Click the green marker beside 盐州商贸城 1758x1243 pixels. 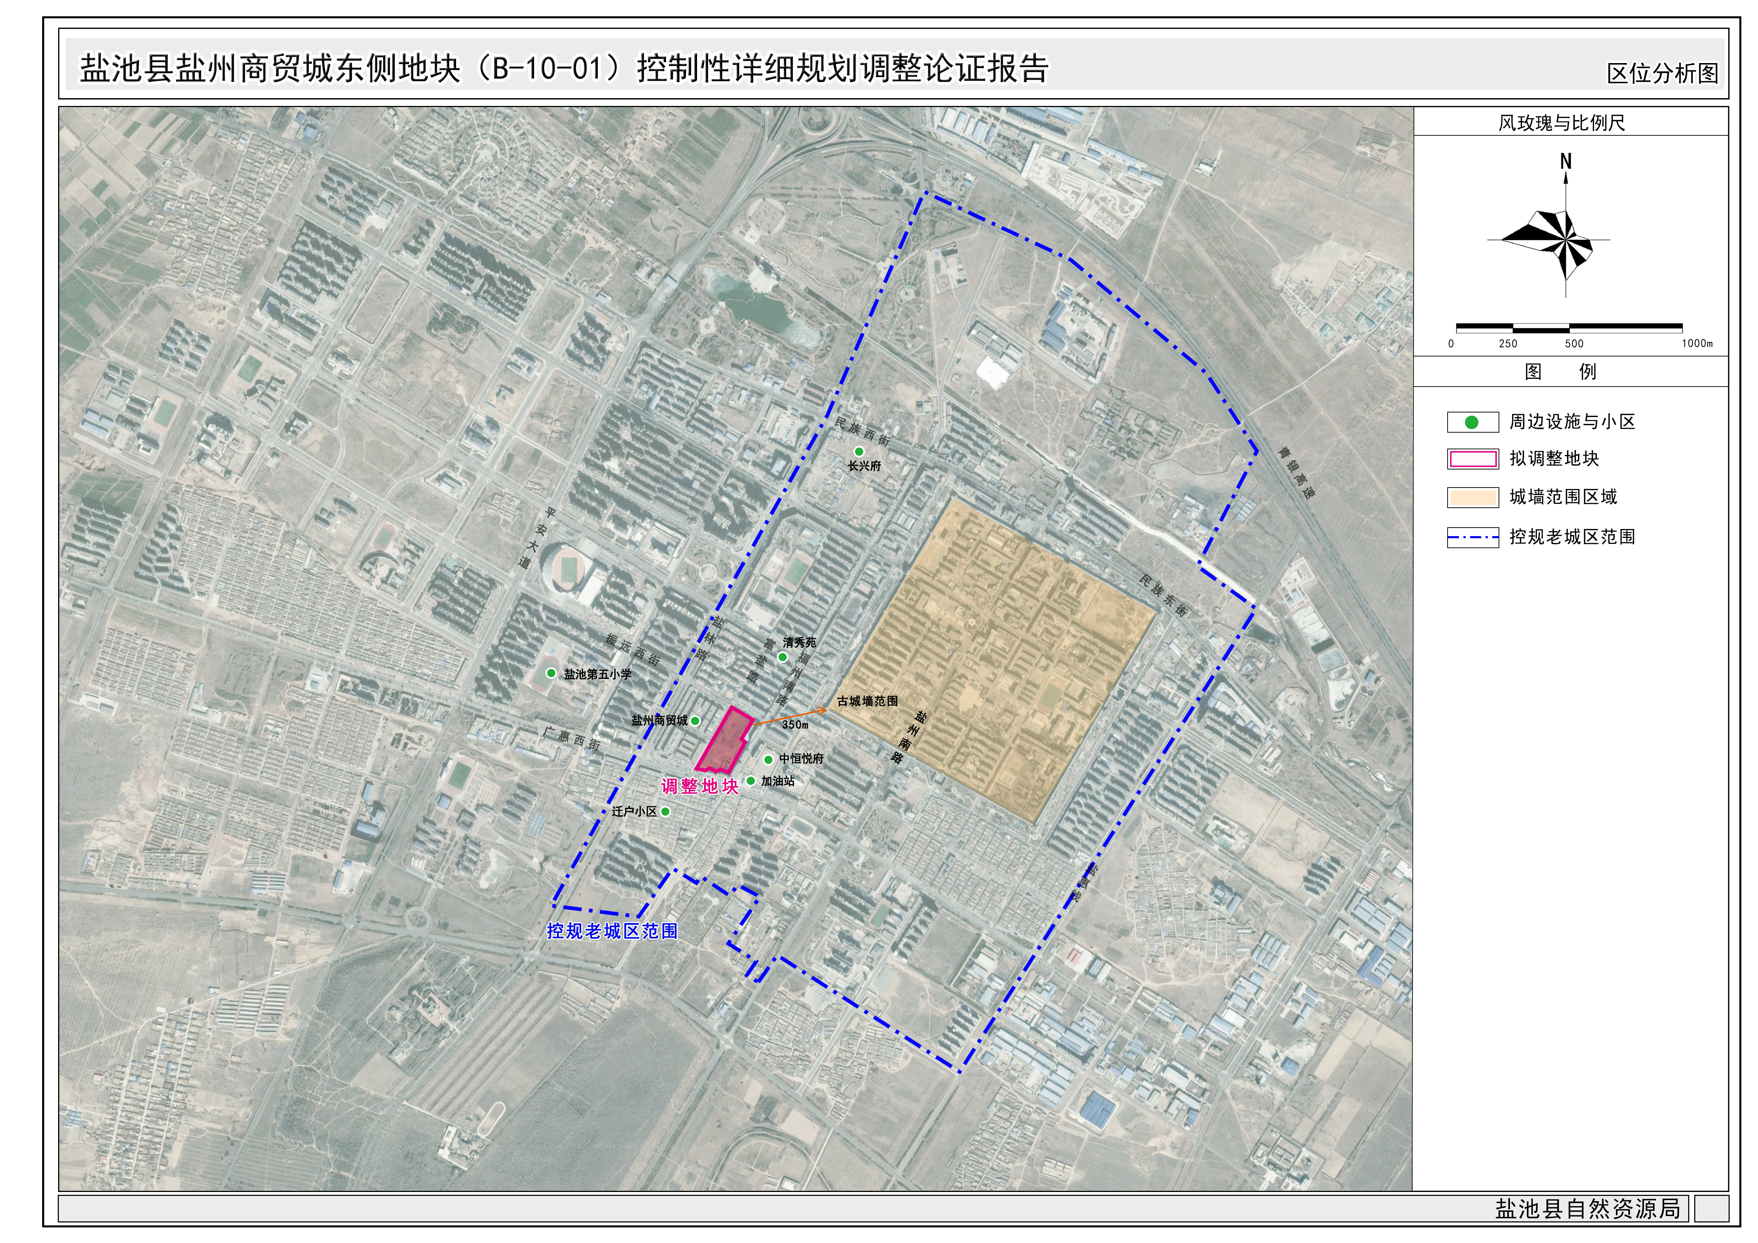(x=695, y=720)
